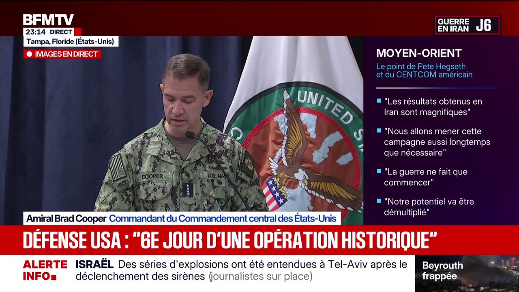Click the quote 'Nous allons mener cette campagne'
The width and height of the screenshot is (519, 292).
pos(437,142)
